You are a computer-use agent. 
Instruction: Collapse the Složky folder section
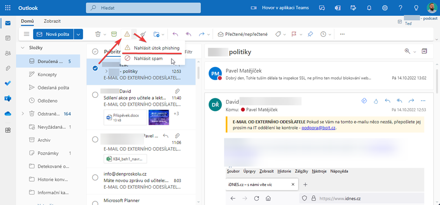pos(22,48)
